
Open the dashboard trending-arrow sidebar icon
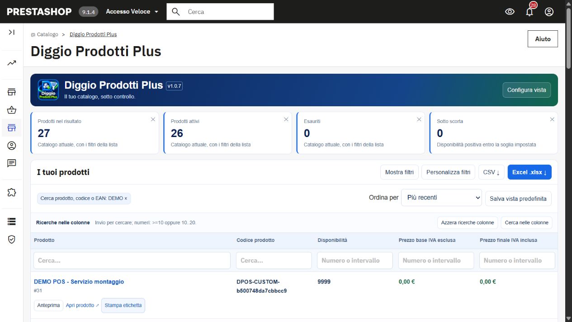click(x=12, y=63)
